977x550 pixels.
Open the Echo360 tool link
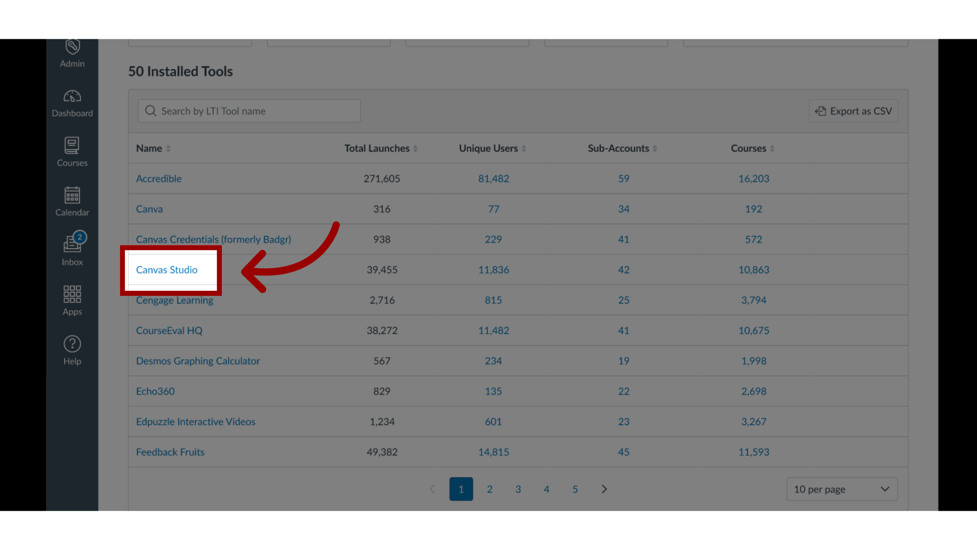[155, 392]
